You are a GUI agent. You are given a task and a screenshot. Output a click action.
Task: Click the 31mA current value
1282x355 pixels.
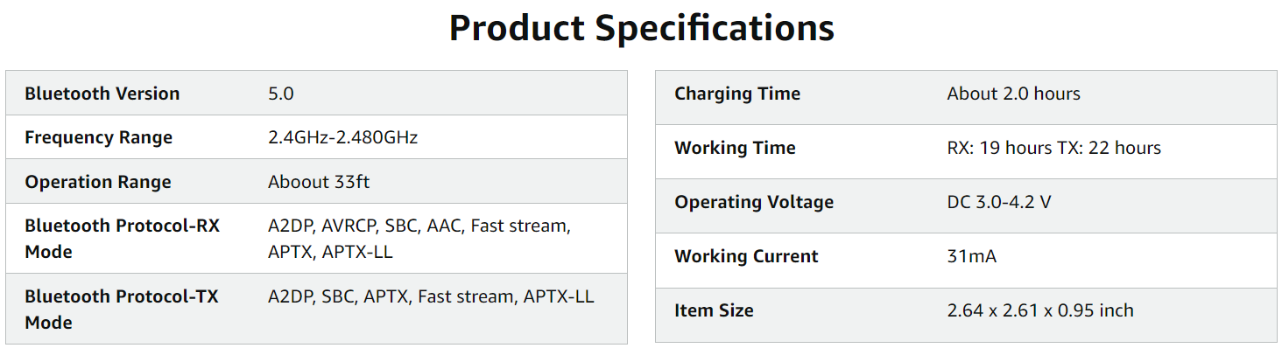pyautogui.click(x=971, y=256)
